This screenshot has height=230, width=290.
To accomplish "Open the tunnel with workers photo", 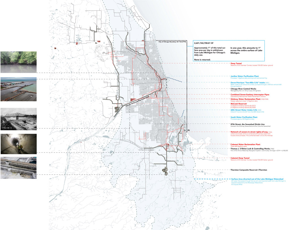I will click(x=19, y=144).
